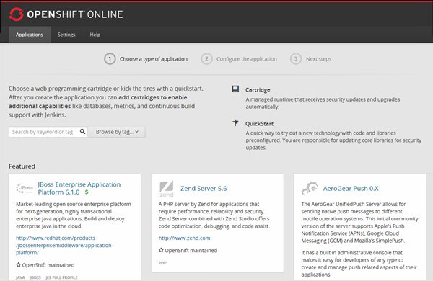Click OpenShift maintained text in Zend card
Image resolution: width=433 pixels, height=281 pixels.
(191, 251)
